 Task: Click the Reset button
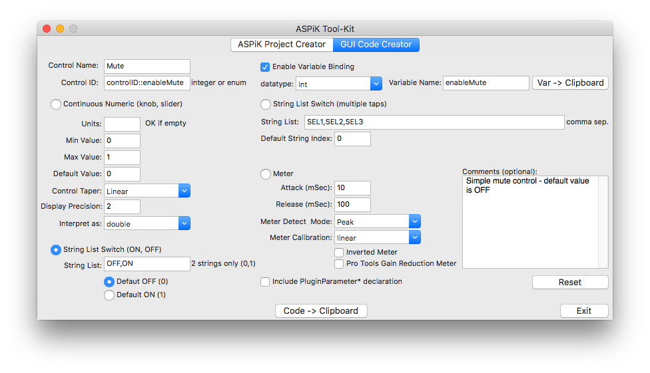click(570, 283)
